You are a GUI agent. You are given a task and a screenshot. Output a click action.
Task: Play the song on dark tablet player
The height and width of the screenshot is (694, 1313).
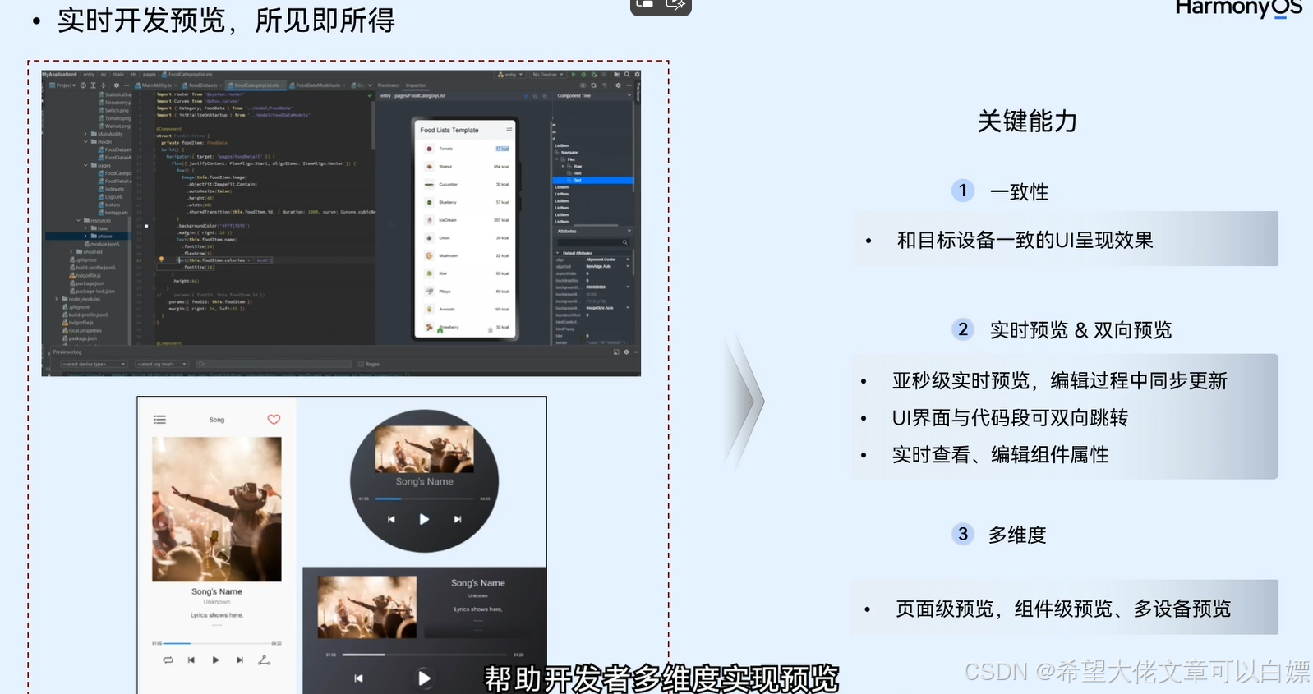point(424,678)
